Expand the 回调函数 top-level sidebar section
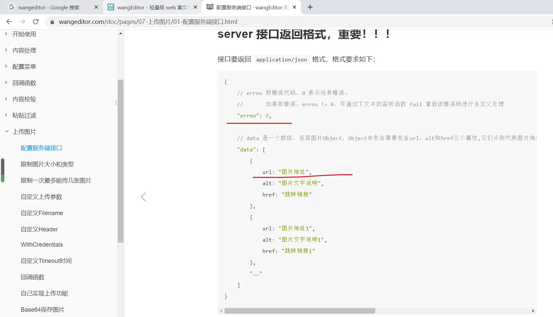The image size is (553, 317). coord(24,83)
